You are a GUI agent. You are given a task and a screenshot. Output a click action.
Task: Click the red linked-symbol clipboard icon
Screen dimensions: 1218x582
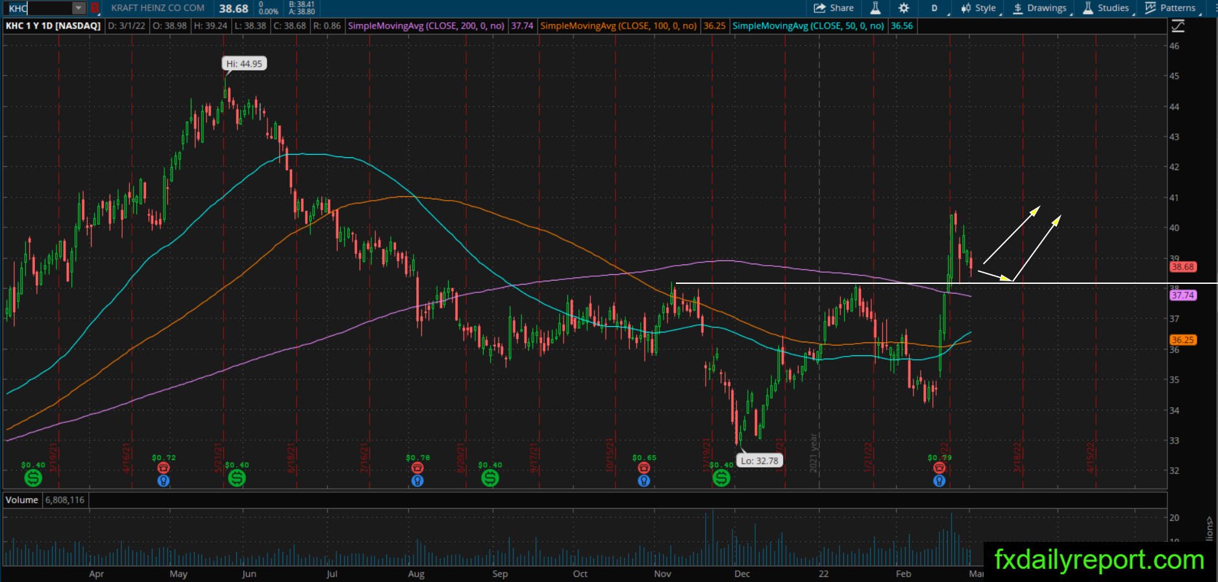(95, 8)
